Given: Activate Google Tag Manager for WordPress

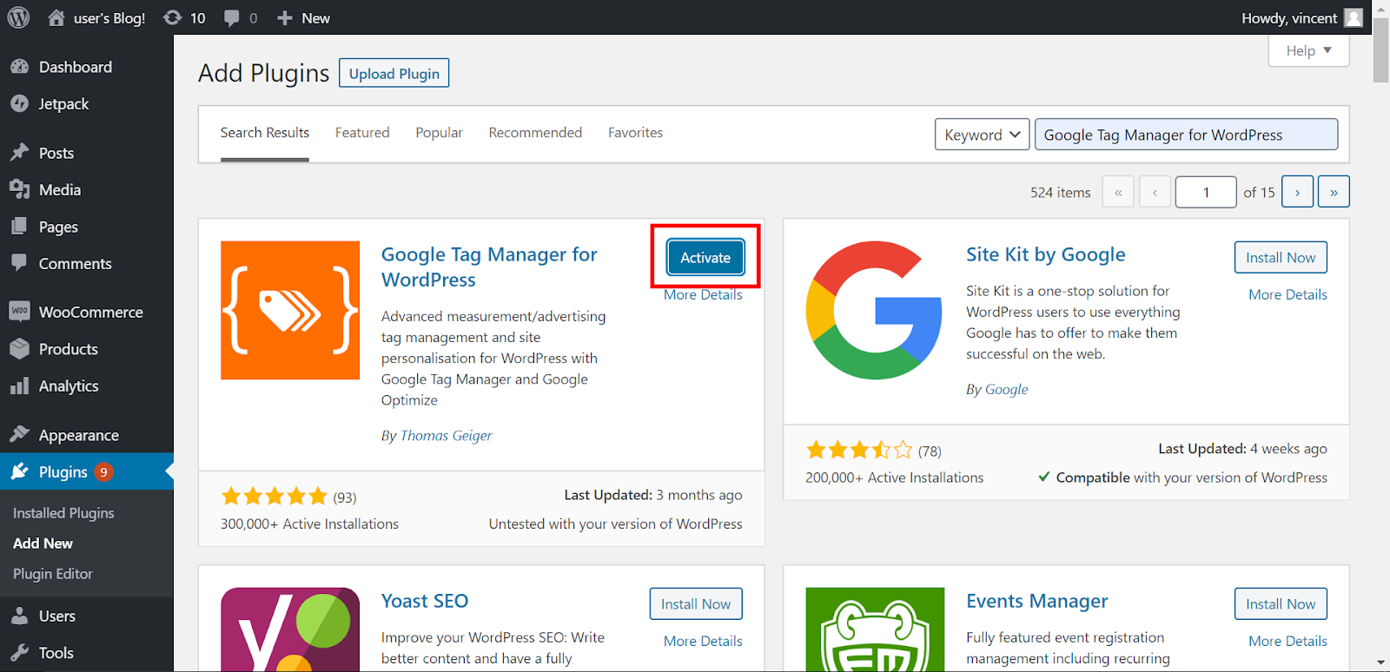Looking at the screenshot, I should click(x=705, y=257).
